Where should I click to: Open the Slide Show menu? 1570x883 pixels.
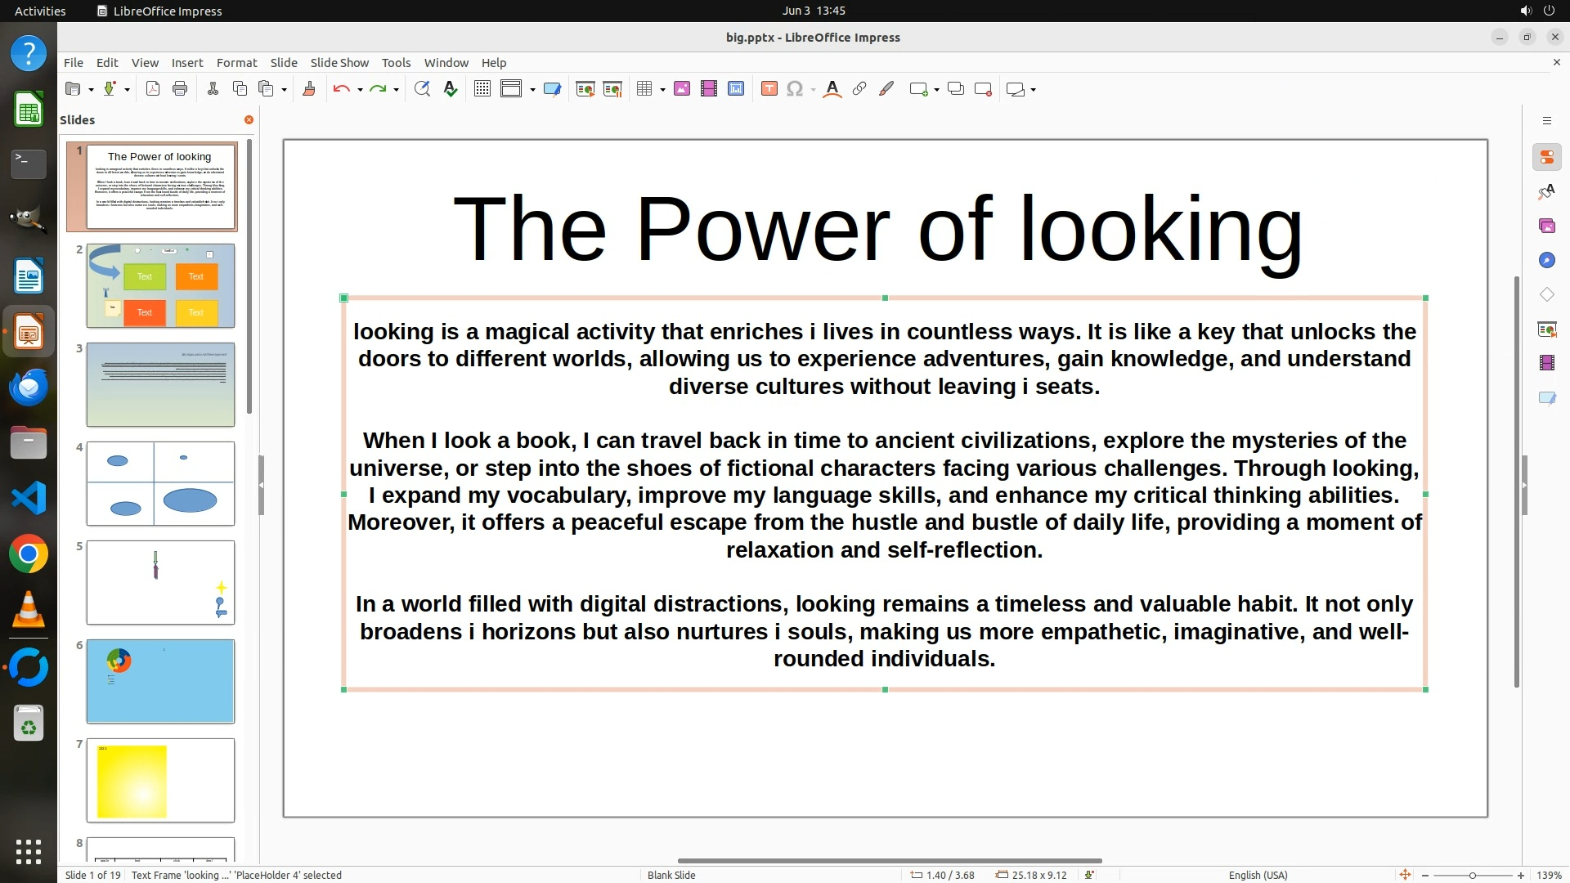click(339, 63)
